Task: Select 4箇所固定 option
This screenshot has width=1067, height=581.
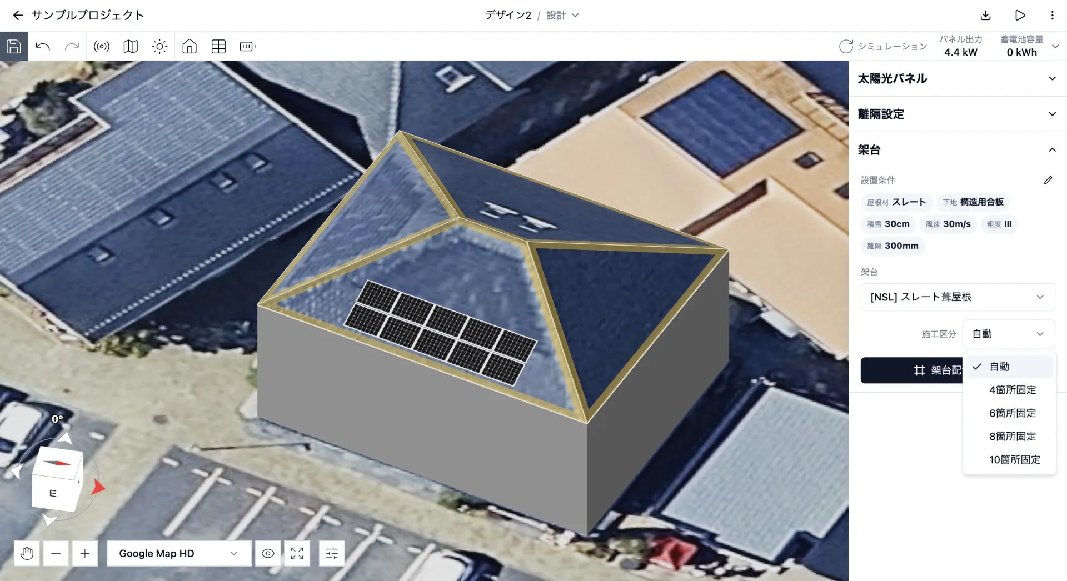Action: (1009, 390)
